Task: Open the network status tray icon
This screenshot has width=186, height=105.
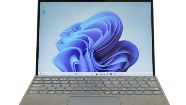Action: click(x=135, y=74)
